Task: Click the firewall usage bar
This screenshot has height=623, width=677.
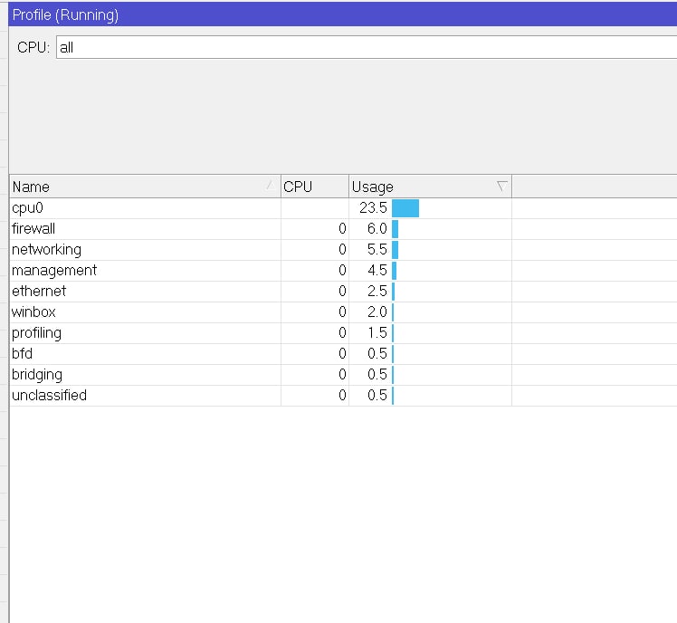Action: pos(395,229)
